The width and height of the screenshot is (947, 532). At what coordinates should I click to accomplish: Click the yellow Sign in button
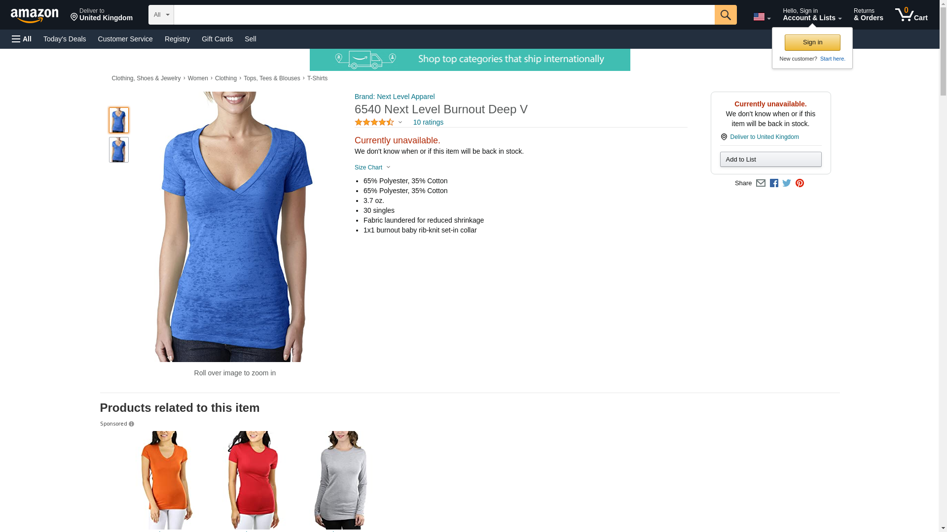[x=812, y=42]
